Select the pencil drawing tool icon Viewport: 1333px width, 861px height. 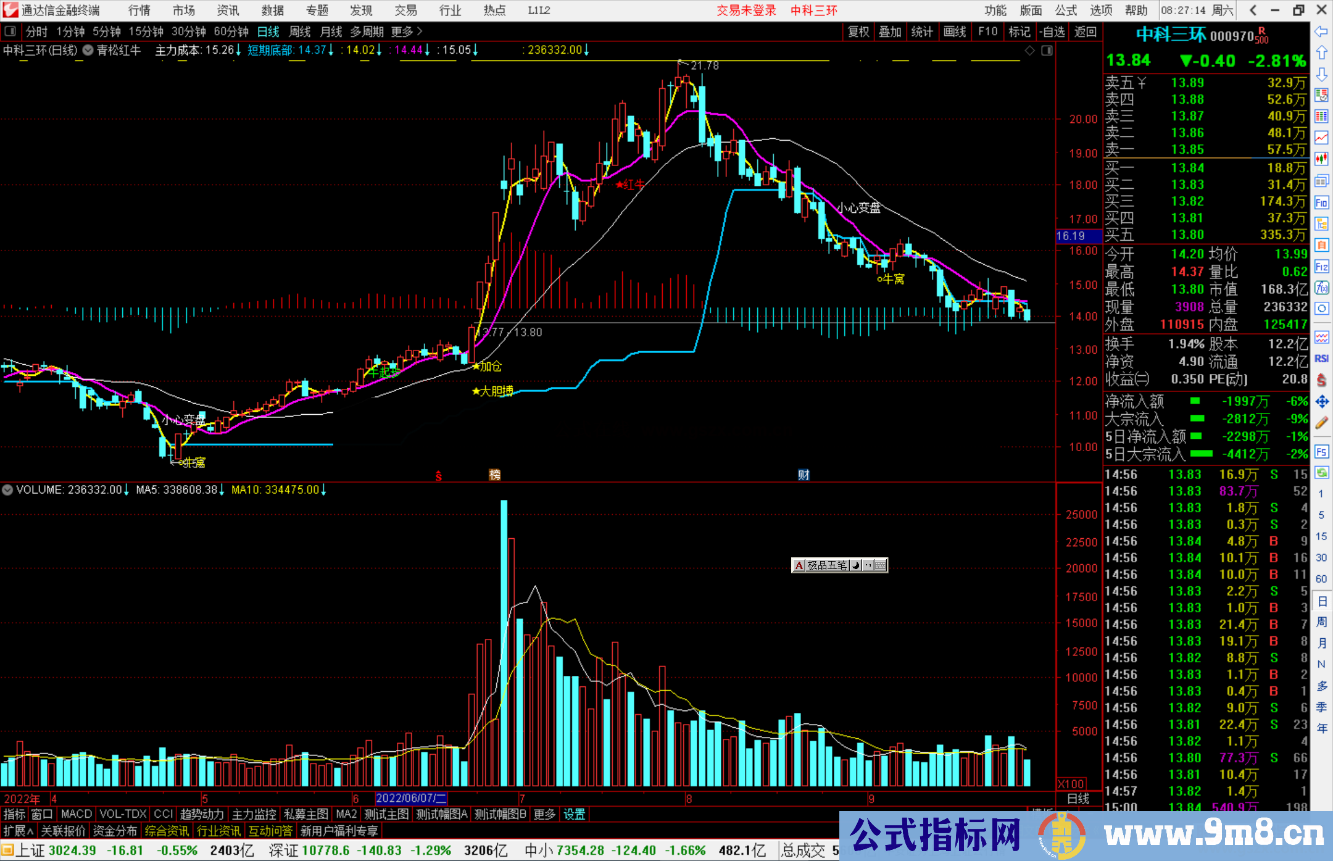tap(1321, 423)
